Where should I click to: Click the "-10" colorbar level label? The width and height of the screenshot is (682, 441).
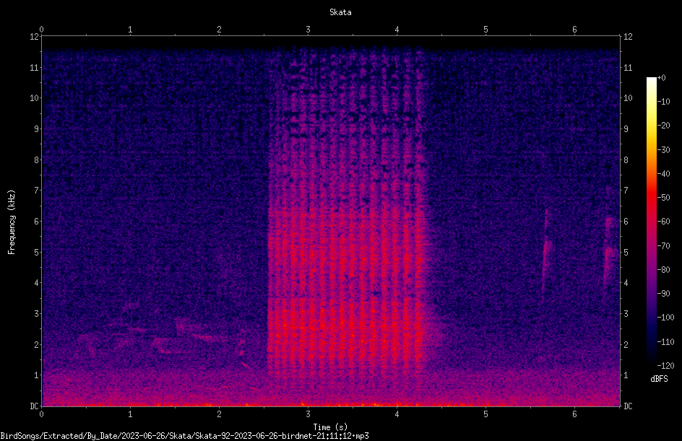663,102
